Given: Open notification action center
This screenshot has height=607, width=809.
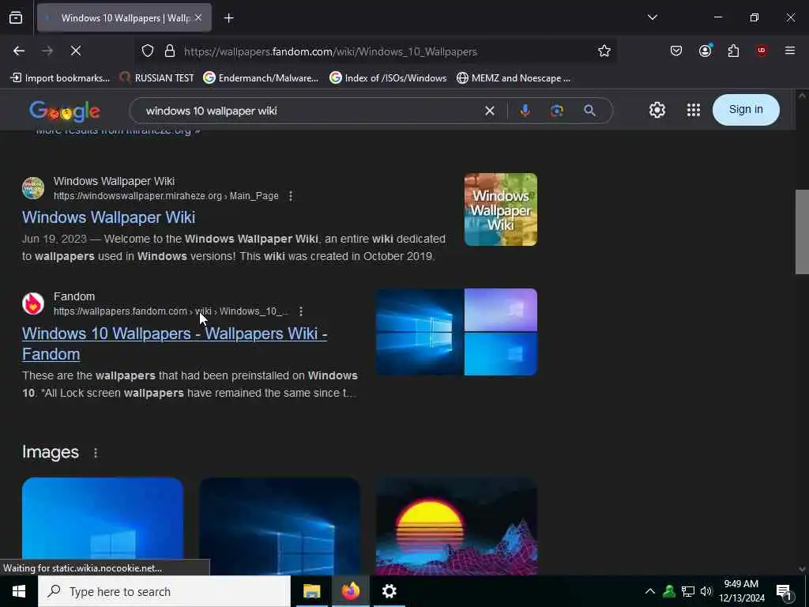Looking at the screenshot, I should coord(785,591).
